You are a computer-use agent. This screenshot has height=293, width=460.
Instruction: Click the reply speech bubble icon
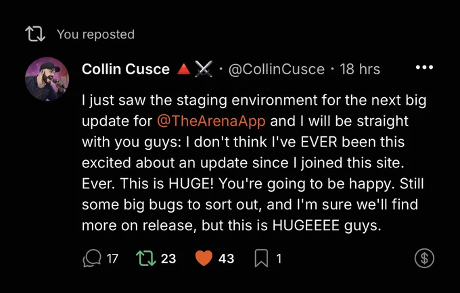(x=92, y=258)
